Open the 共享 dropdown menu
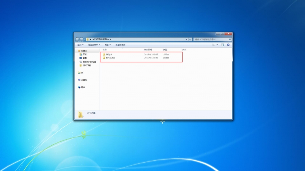The width and height of the screenshot is (305, 171). (108, 45)
